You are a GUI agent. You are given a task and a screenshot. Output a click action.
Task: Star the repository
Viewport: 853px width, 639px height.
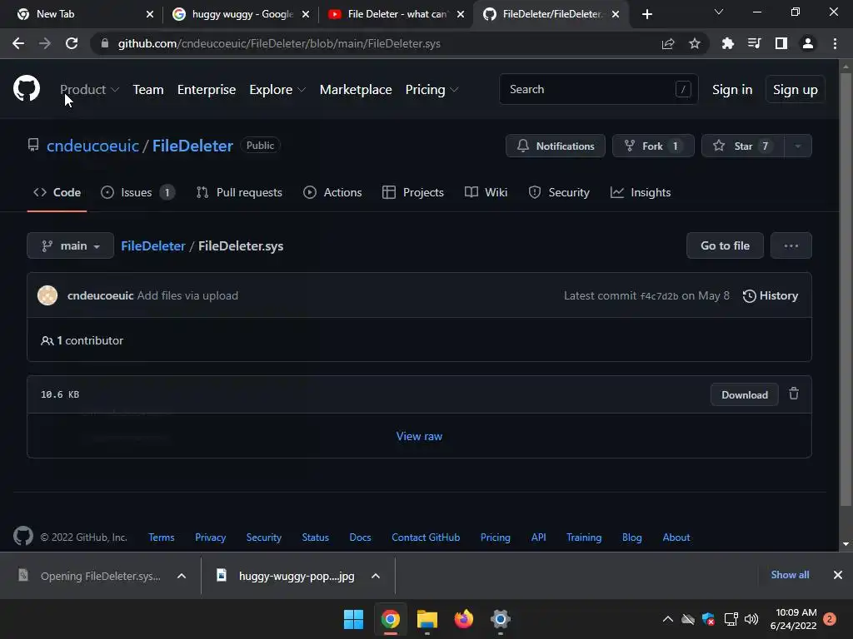coord(743,146)
